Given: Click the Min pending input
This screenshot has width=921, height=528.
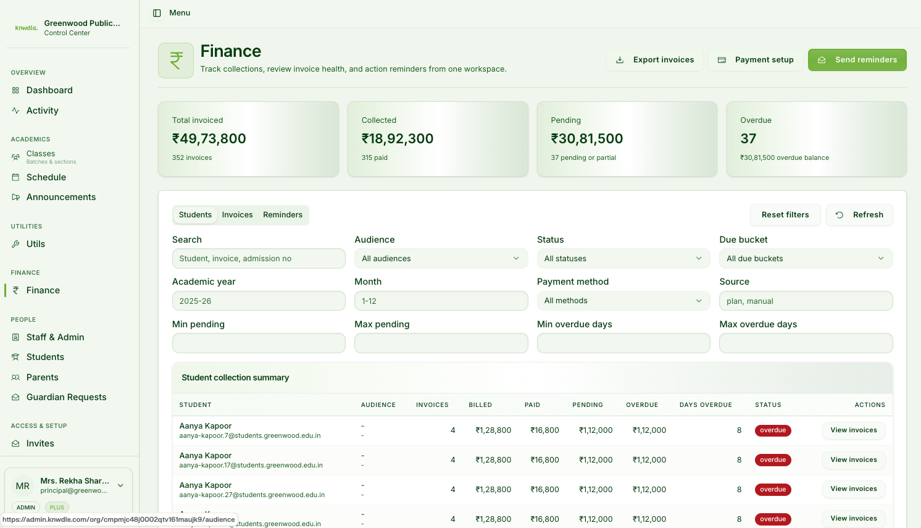Looking at the screenshot, I should click(259, 343).
